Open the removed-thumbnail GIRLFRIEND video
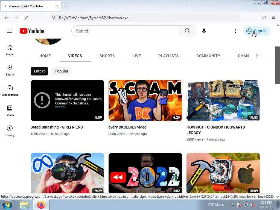The height and width of the screenshot is (210, 280). click(x=67, y=100)
